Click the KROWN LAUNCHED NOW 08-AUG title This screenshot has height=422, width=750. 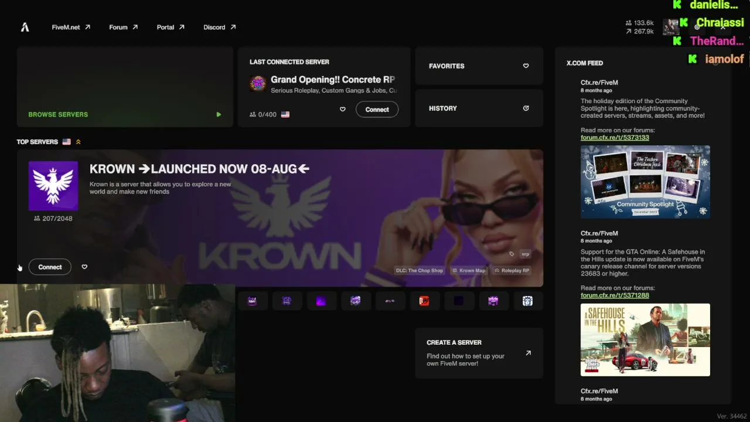(199, 169)
